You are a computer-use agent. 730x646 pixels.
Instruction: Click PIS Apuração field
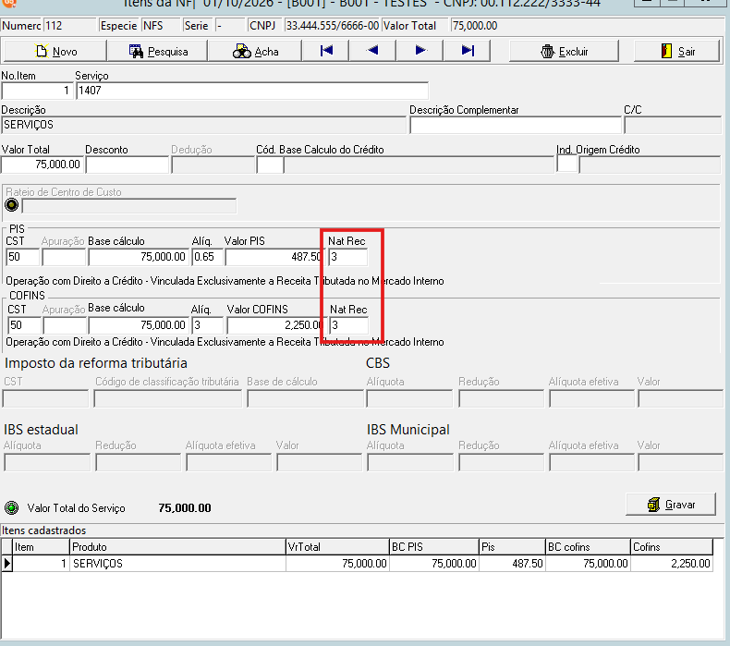[64, 257]
